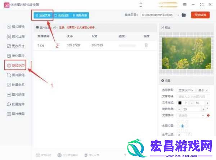
Task: Click the rotation angle value 30
Action: pyautogui.click(x=185, y=109)
